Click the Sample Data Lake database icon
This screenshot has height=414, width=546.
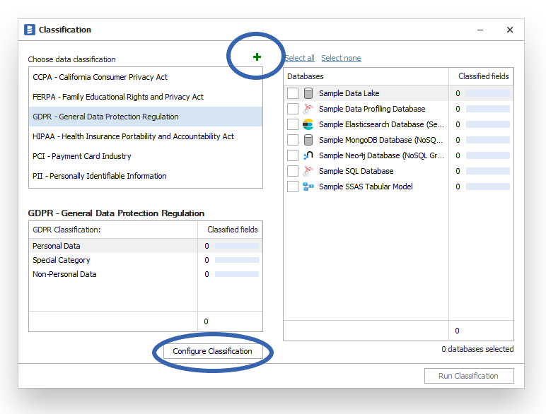point(308,93)
